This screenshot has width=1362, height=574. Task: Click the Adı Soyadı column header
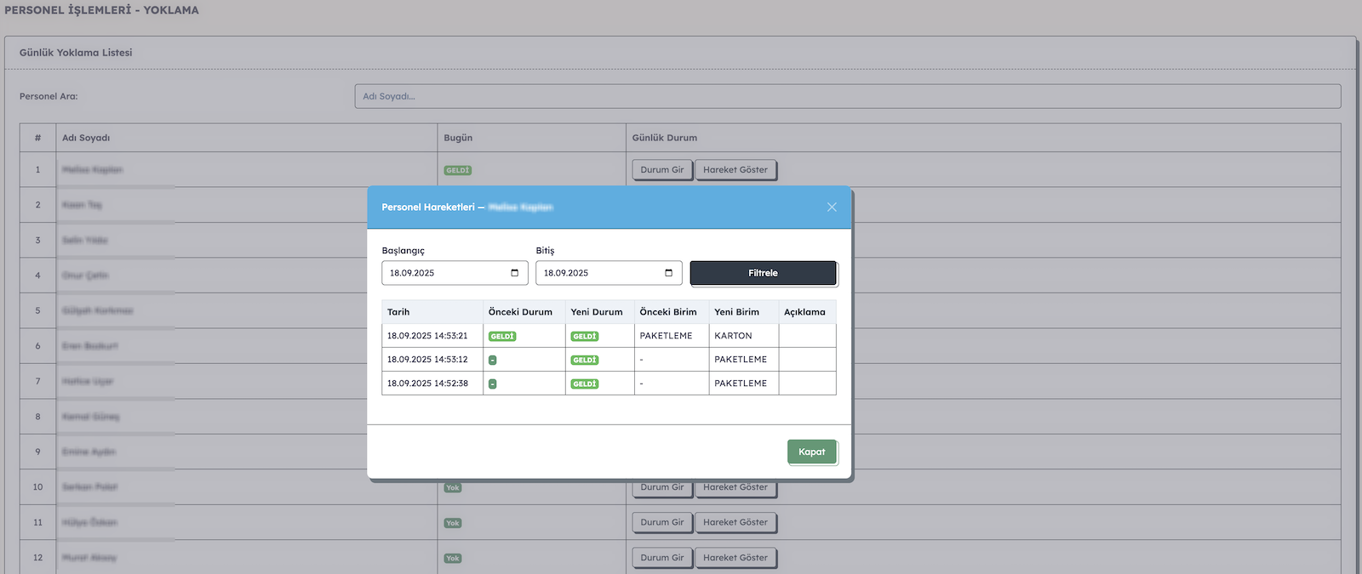click(x=86, y=138)
